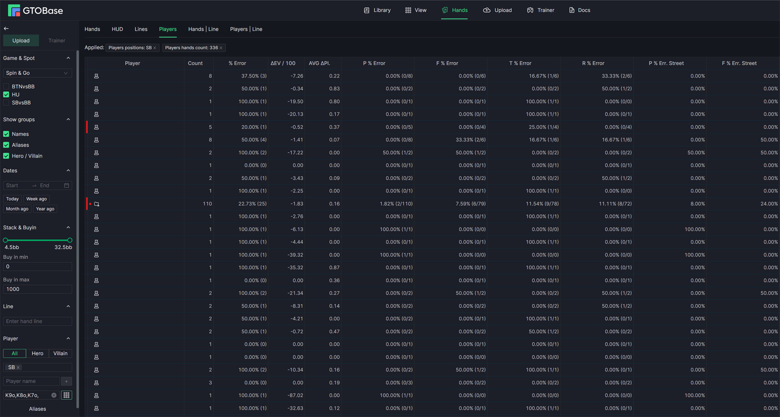
Task: Switch to the Hands sub-tab
Action: point(92,29)
